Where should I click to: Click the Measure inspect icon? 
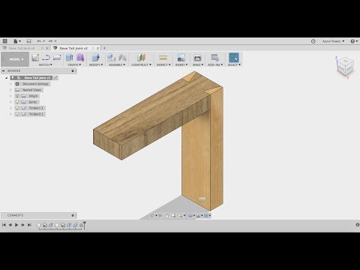pyautogui.click(x=163, y=58)
